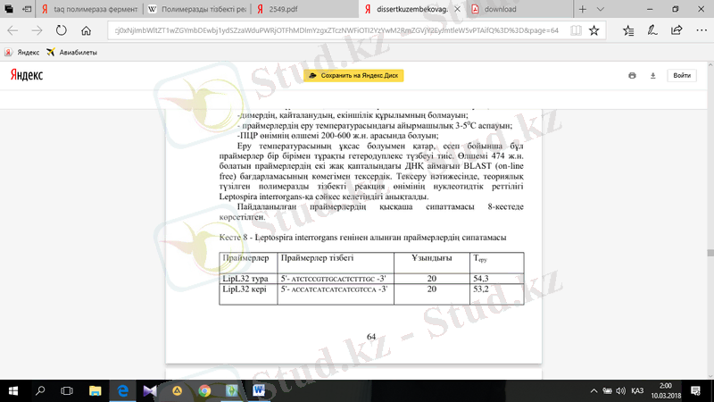Click the Войти login button
The image size is (714, 402).
(x=682, y=76)
